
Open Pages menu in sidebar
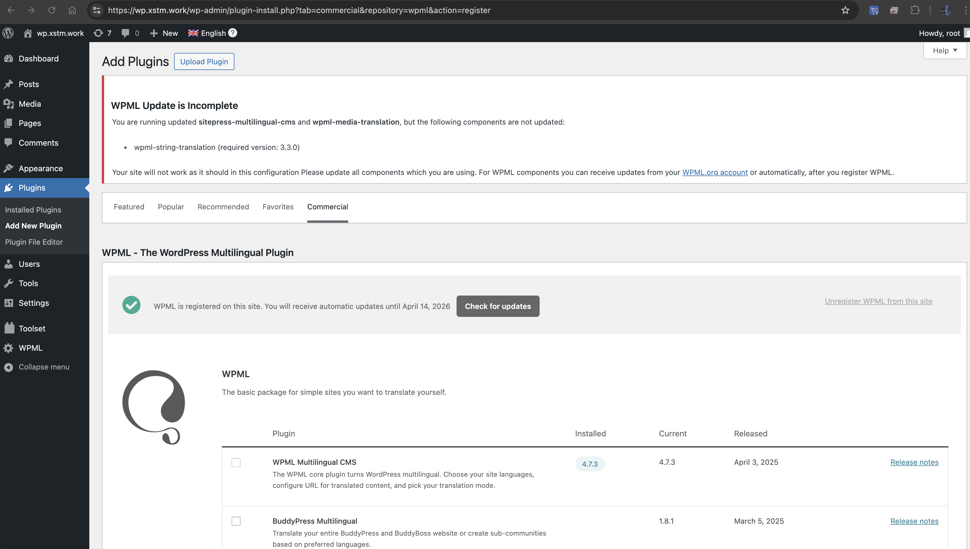click(44, 123)
